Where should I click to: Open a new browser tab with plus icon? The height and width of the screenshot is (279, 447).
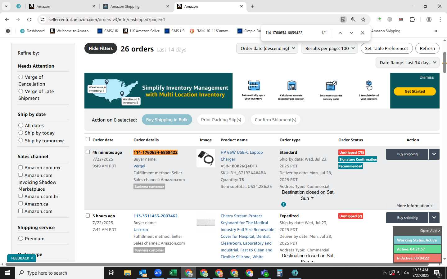[x=253, y=6]
